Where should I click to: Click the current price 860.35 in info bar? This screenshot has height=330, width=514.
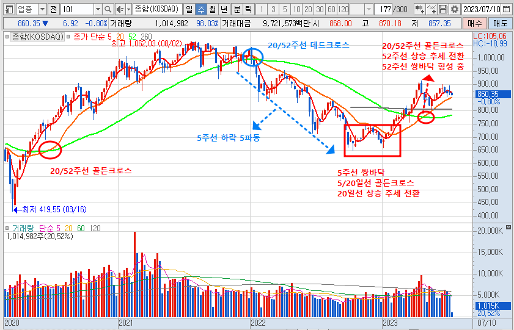pos(29,24)
